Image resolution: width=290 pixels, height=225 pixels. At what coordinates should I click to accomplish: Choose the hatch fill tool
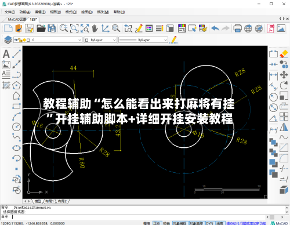pyautogui.click(x=6, y=85)
